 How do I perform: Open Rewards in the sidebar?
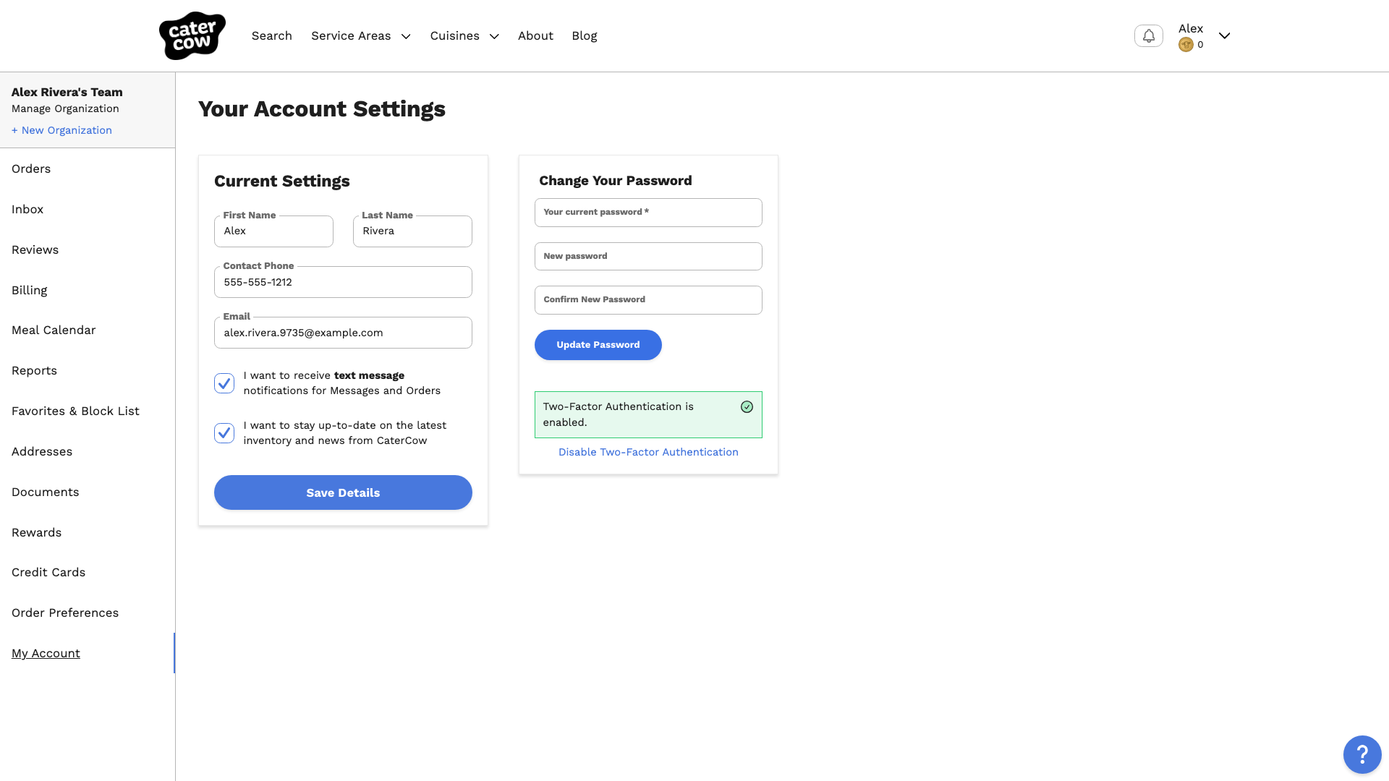(x=36, y=532)
